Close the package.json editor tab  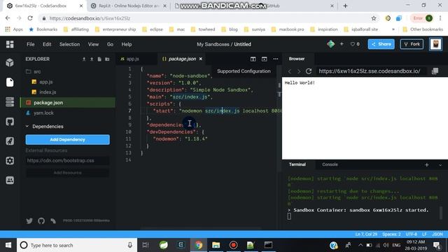click(201, 59)
